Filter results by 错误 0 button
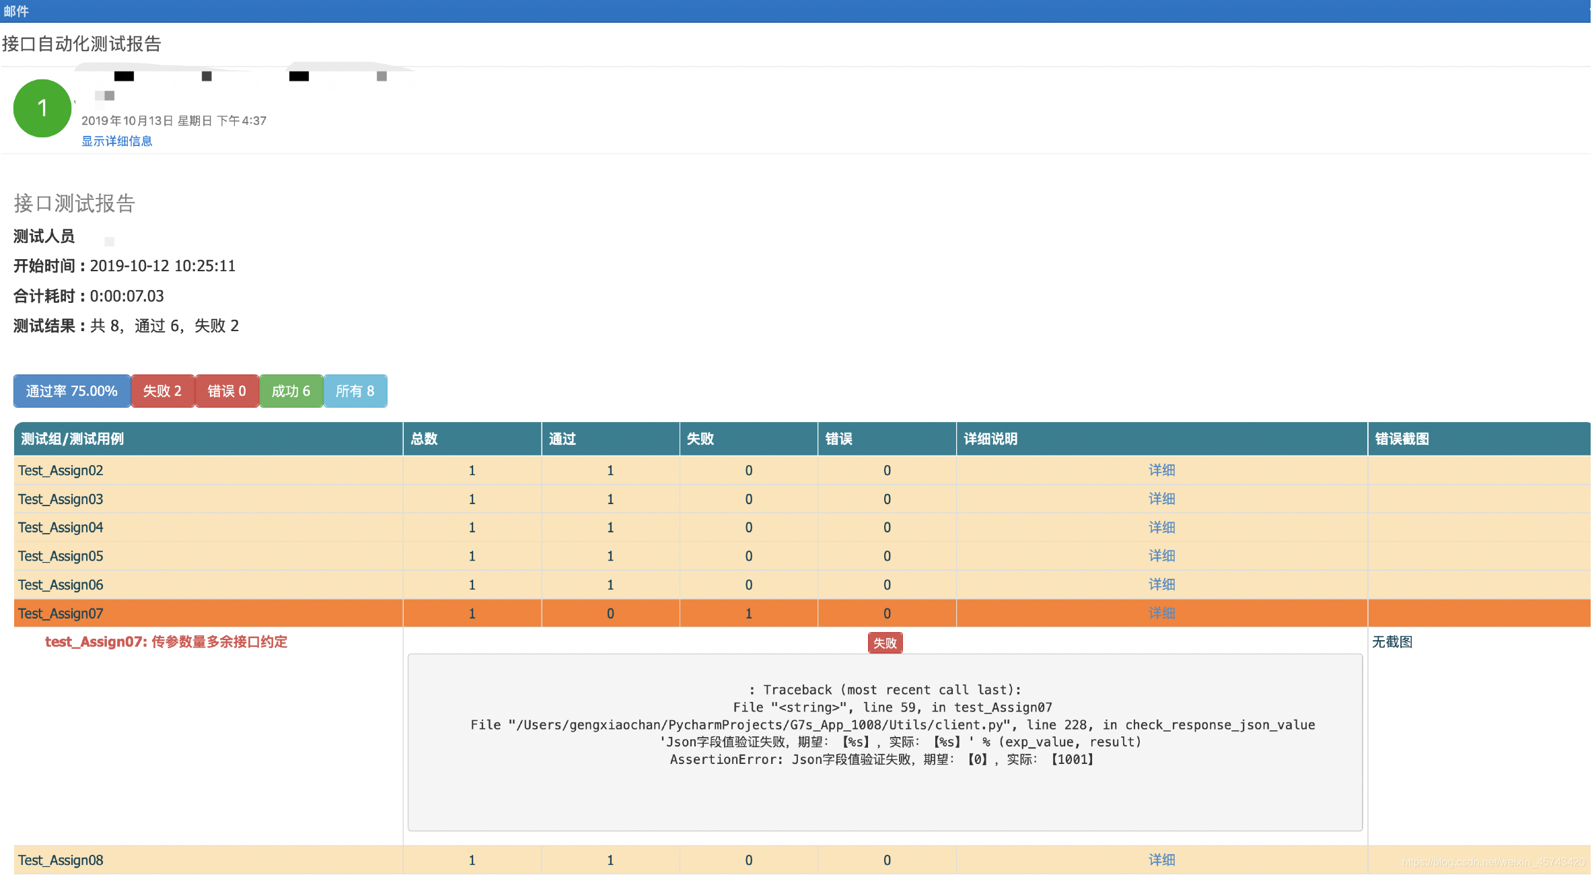The height and width of the screenshot is (875, 1592). point(227,391)
